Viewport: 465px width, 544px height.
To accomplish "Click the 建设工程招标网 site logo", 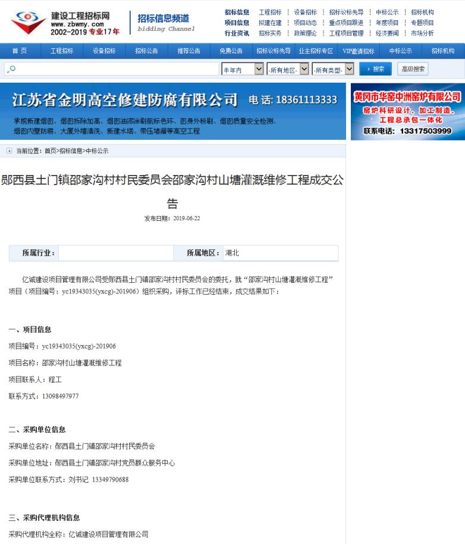I will (64, 22).
